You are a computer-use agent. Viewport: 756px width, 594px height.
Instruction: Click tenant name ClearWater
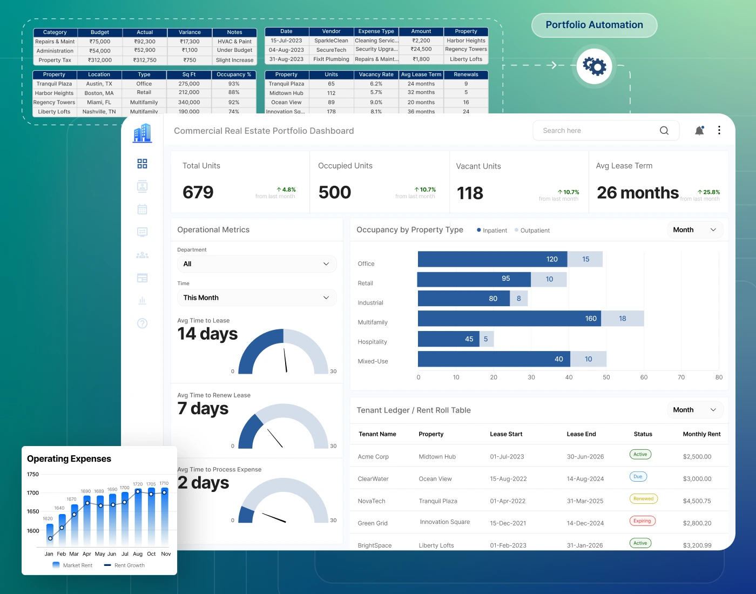[x=373, y=479]
